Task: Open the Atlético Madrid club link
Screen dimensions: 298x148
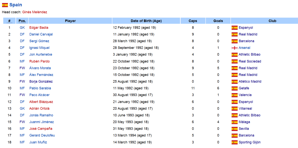Action: pyautogui.click(x=250, y=82)
